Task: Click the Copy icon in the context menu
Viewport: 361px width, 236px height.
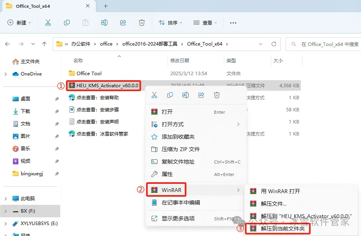Action: tap(170, 95)
